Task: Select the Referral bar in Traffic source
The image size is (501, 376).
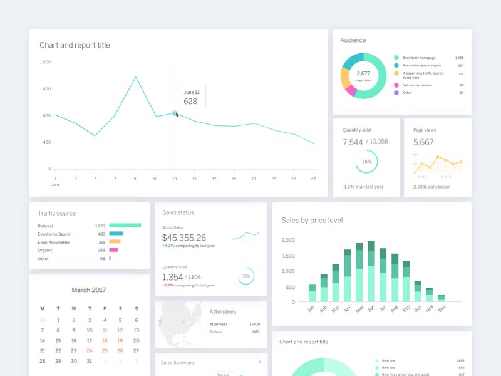Action: pos(125,226)
